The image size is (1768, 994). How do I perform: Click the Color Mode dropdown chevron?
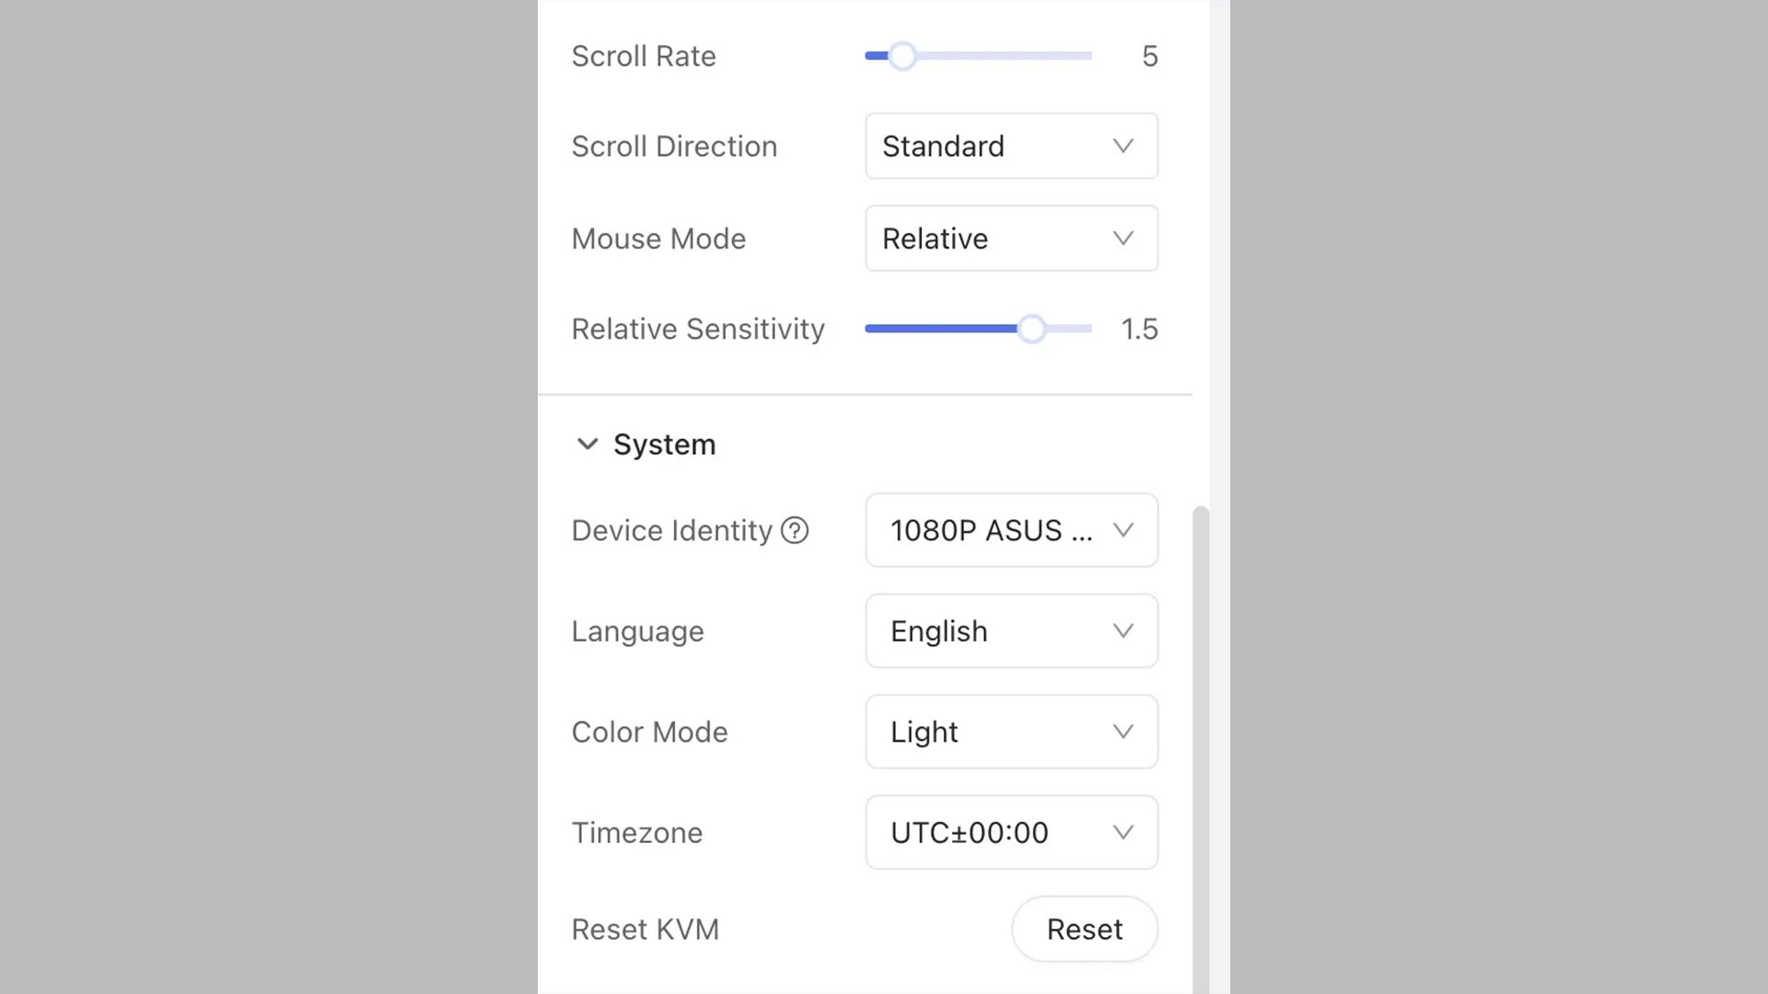click(1122, 732)
